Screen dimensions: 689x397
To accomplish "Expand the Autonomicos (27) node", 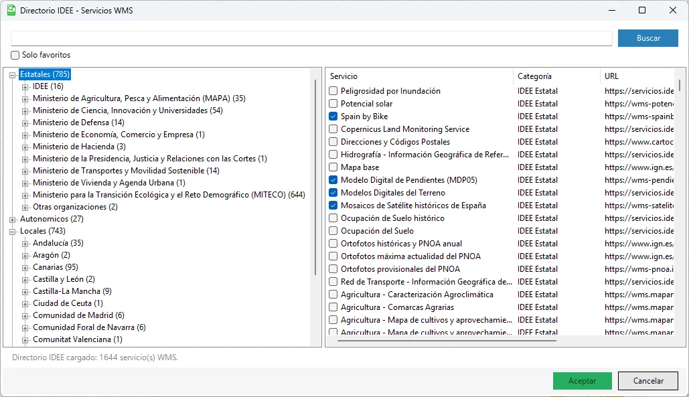I will pyautogui.click(x=13, y=219).
